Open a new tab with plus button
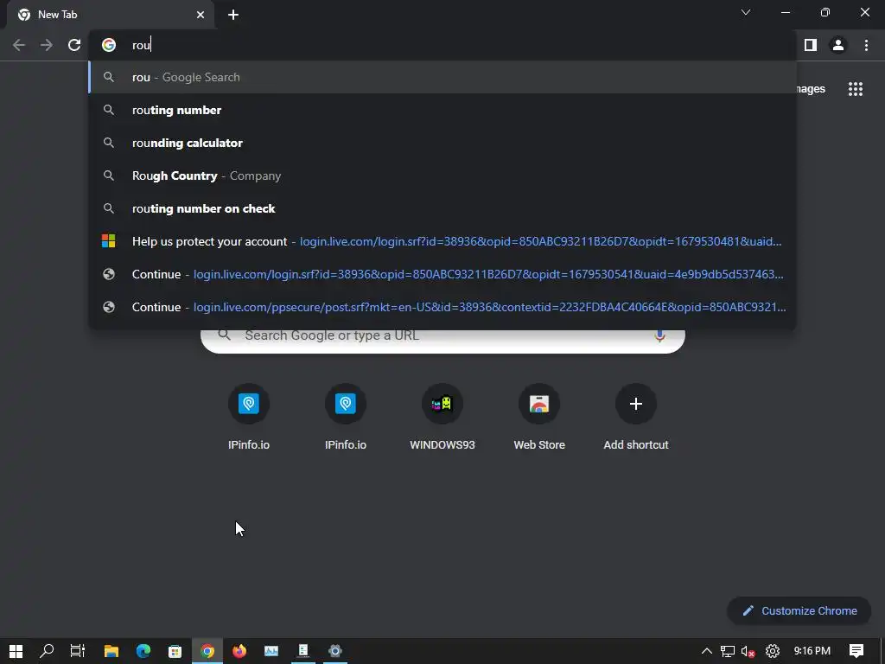The height and width of the screenshot is (664, 885). point(233,15)
